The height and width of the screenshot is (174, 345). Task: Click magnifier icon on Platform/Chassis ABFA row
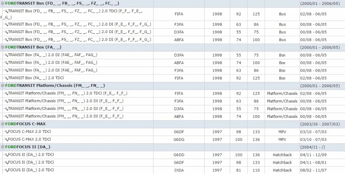(x=6, y=116)
